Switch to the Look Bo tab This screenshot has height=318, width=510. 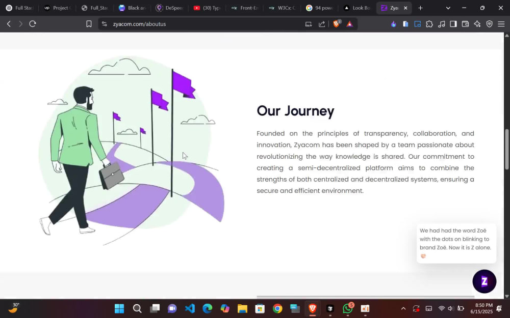point(357,8)
